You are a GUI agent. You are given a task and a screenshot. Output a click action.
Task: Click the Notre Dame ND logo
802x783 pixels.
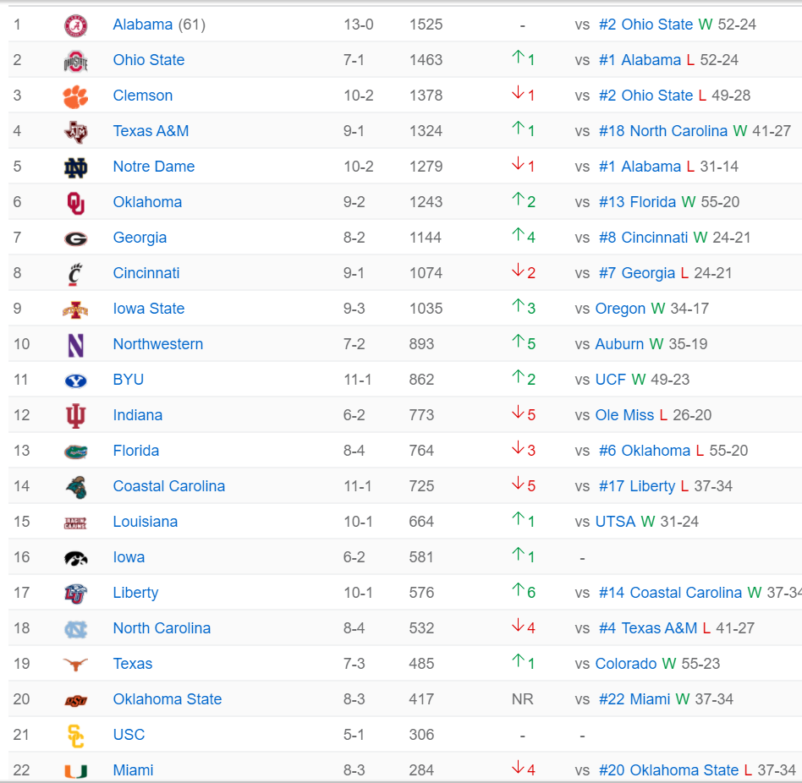[75, 167]
